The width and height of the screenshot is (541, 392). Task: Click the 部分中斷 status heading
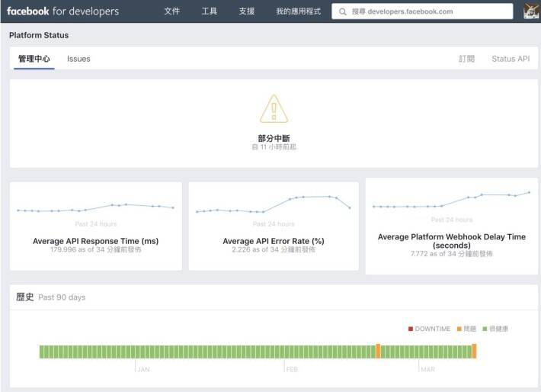click(x=274, y=139)
